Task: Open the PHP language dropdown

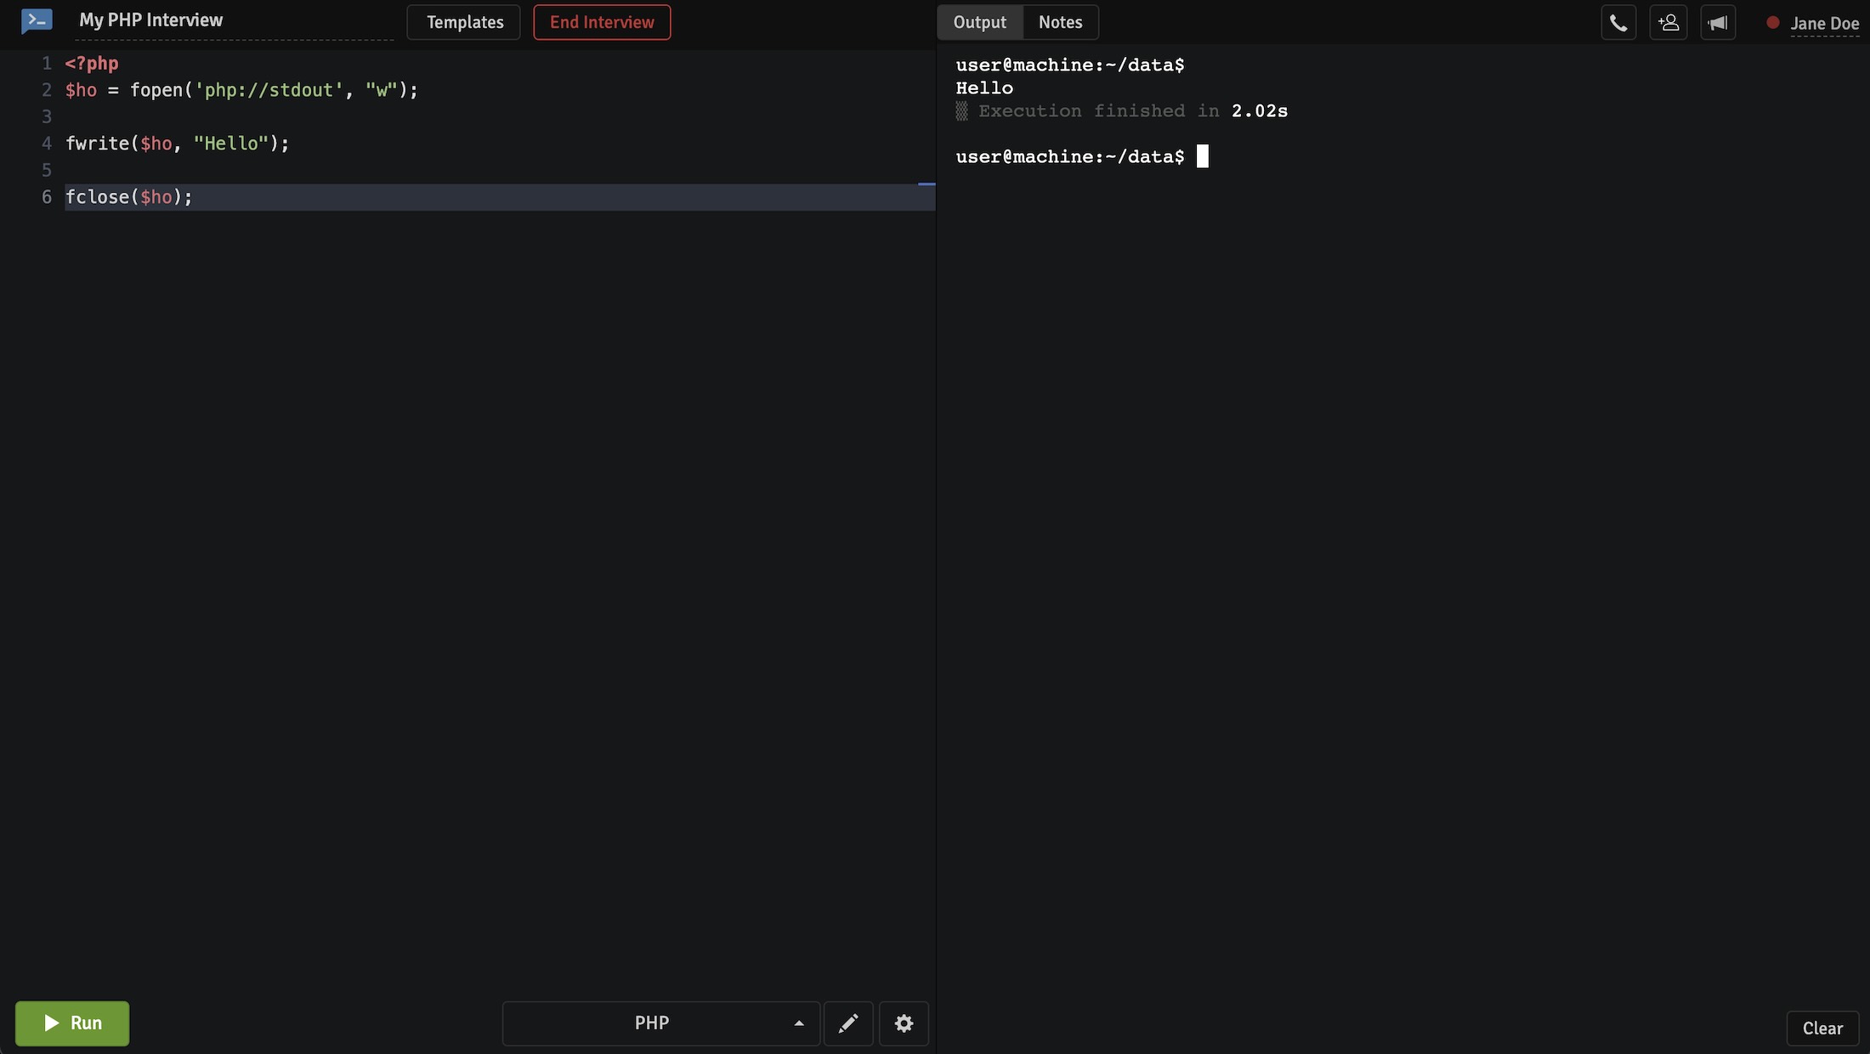Action: point(652,1023)
